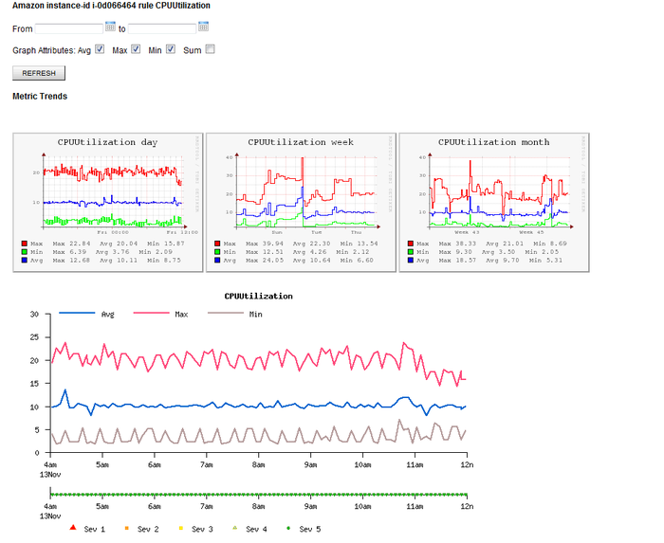Image resolution: width=664 pixels, height=543 pixels.
Task: Click the 8am label on main chart axis
Action: tap(258, 464)
